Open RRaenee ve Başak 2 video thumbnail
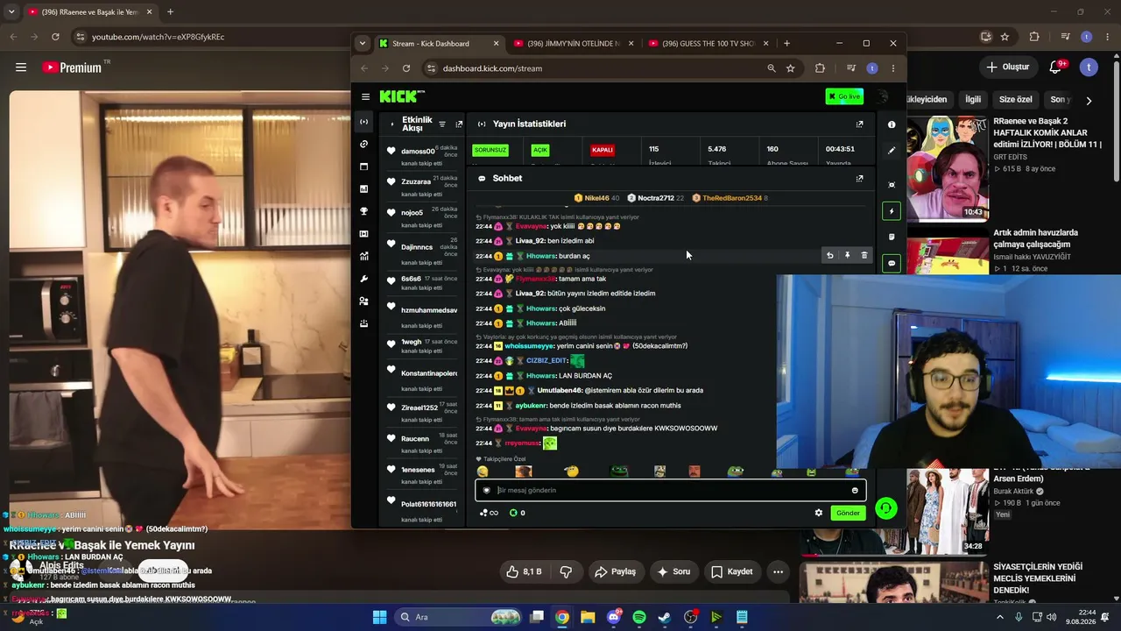This screenshot has width=1121, height=631. pos(948,169)
